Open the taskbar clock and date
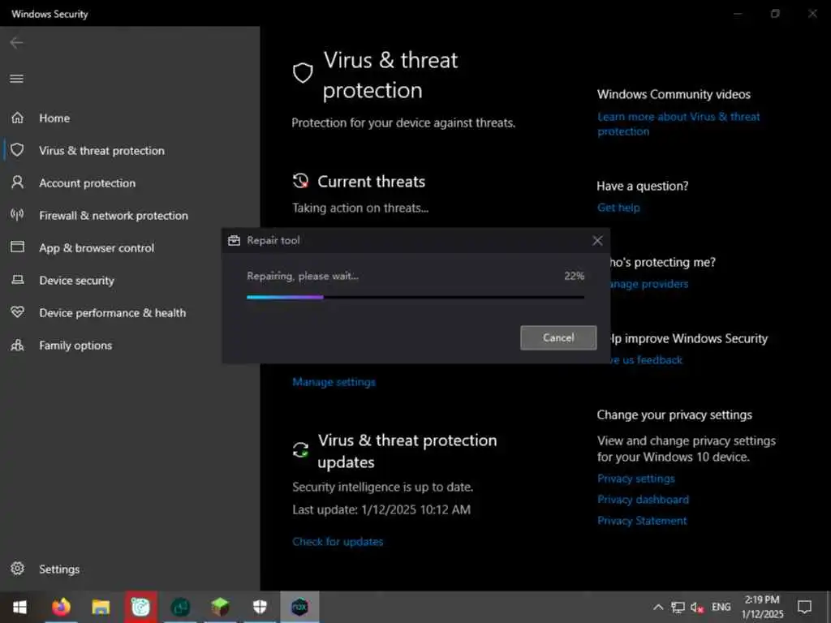 (x=762, y=607)
